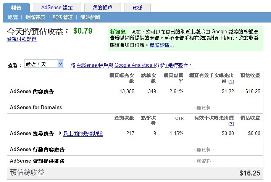Open the 報告 tab

[16, 8]
